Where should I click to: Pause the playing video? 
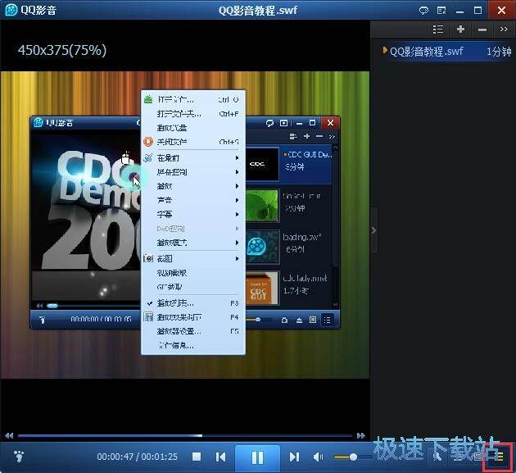pyautogui.click(x=257, y=457)
